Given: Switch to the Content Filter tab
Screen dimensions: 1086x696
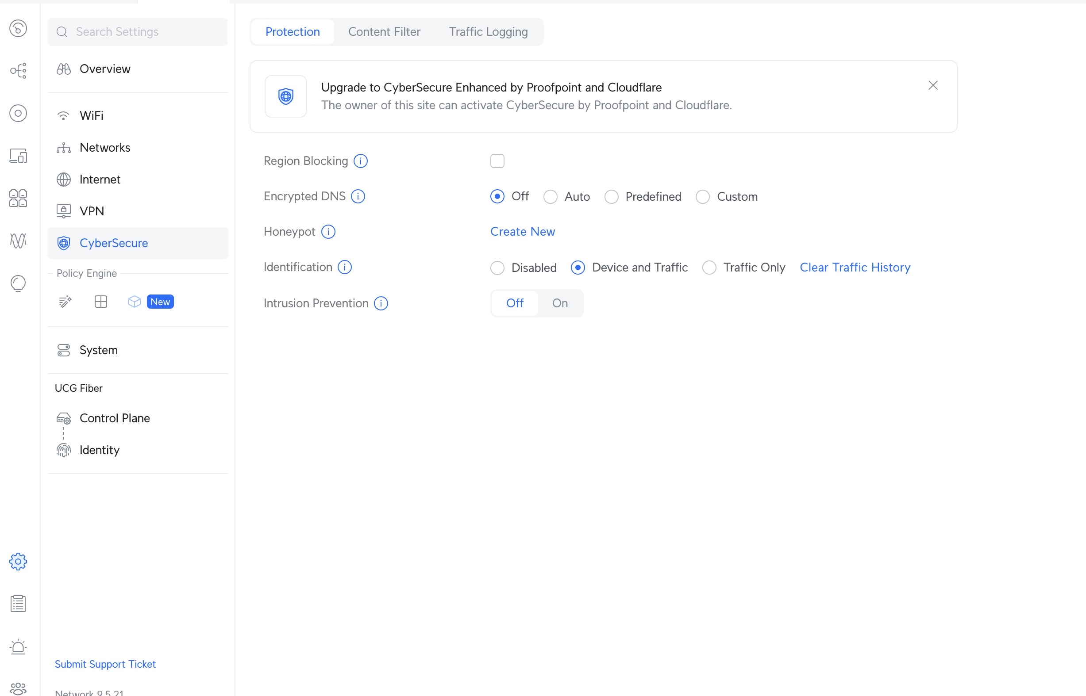Looking at the screenshot, I should [x=384, y=32].
